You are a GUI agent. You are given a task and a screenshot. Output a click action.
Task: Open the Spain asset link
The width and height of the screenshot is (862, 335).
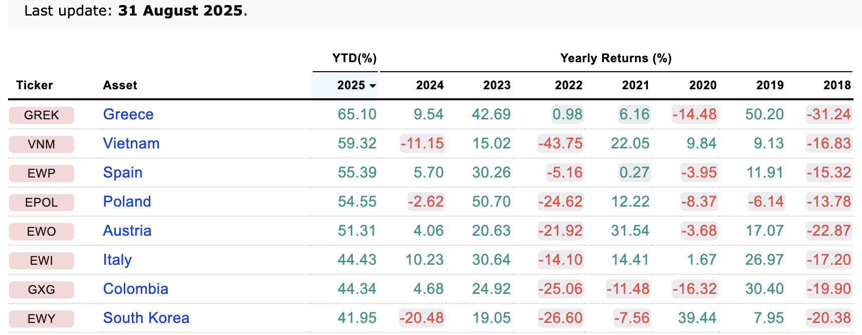(123, 173)
